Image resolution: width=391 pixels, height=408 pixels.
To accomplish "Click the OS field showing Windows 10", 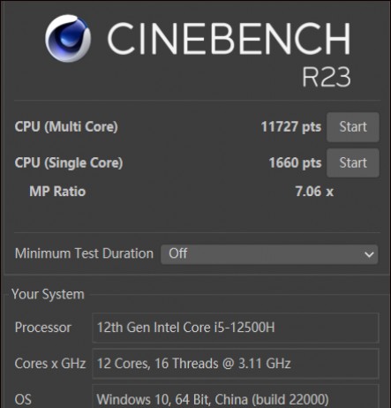I will [236, 397].
